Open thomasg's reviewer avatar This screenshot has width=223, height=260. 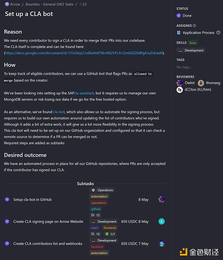point(201,83)
